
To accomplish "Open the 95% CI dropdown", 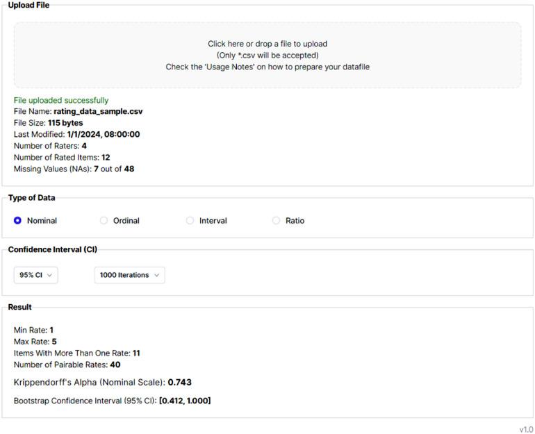I will tap(35, 275).
